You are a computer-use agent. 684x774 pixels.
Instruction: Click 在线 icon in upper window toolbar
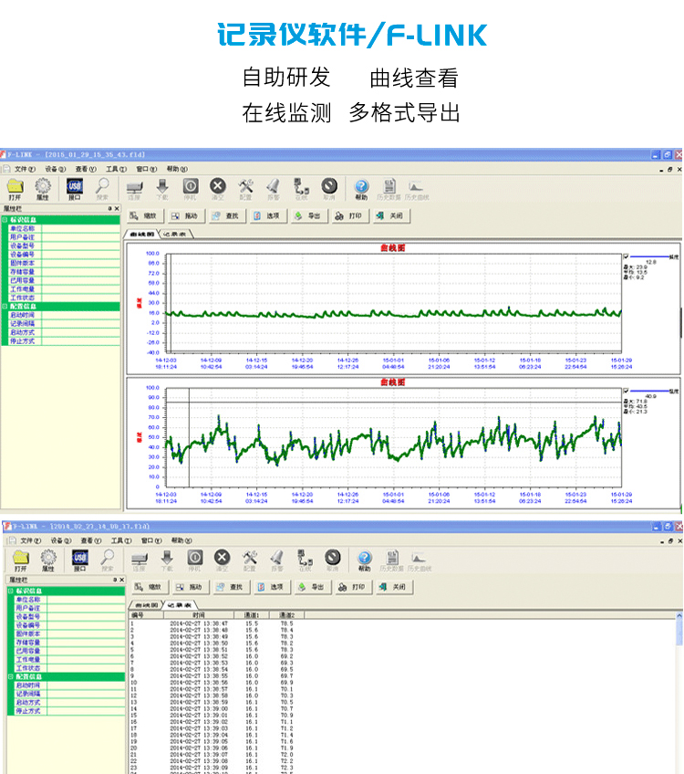pos(301,189)
